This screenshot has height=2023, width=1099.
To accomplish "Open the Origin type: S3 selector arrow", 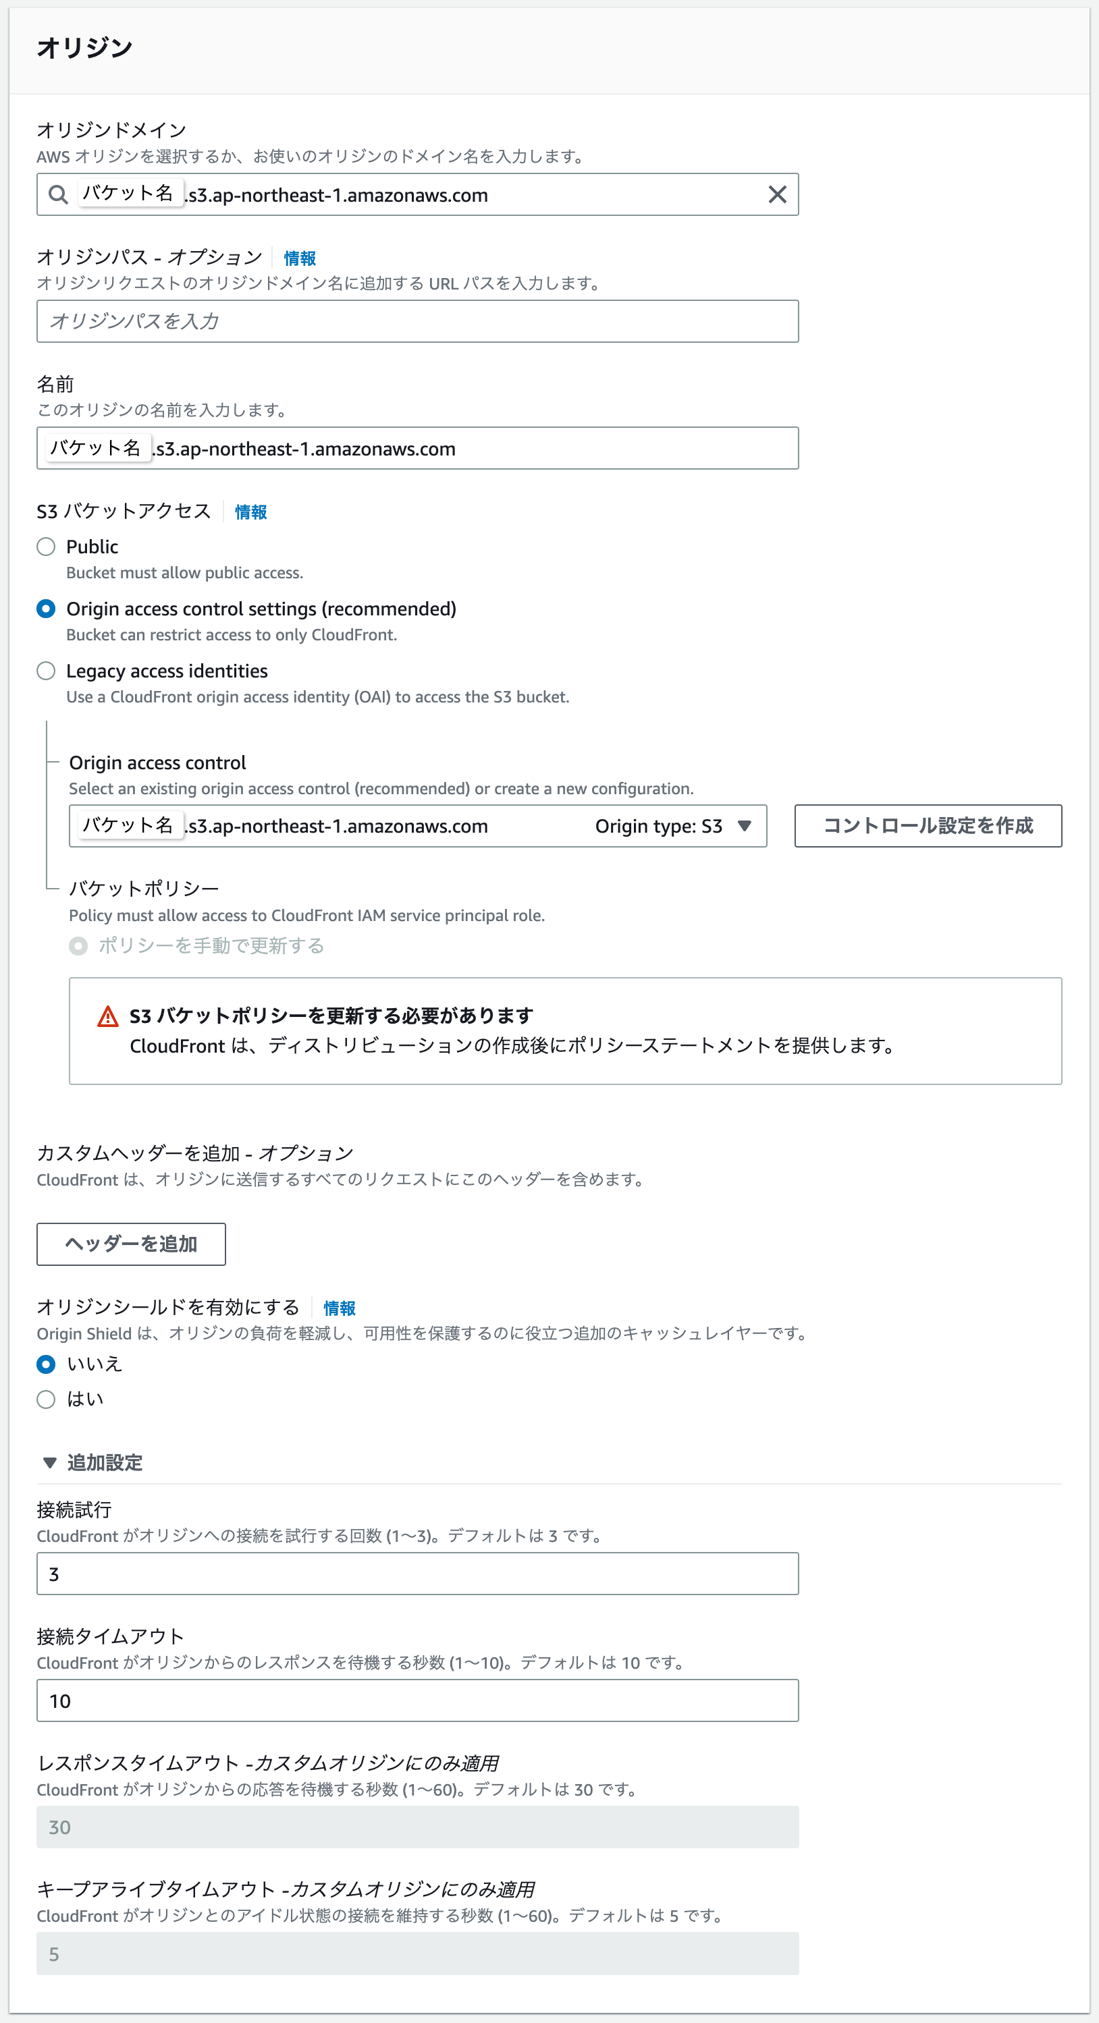I will tap(745, 825).
